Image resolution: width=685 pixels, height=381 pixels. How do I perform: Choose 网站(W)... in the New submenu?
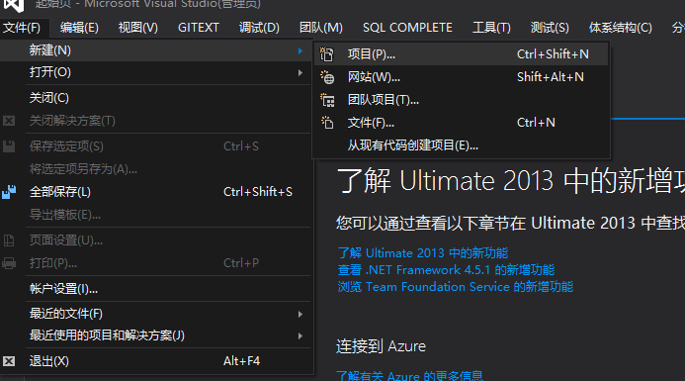coord(461,77)
